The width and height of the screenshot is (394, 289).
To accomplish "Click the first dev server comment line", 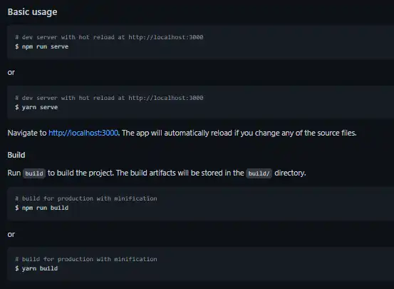I will (x=109, y=37).
